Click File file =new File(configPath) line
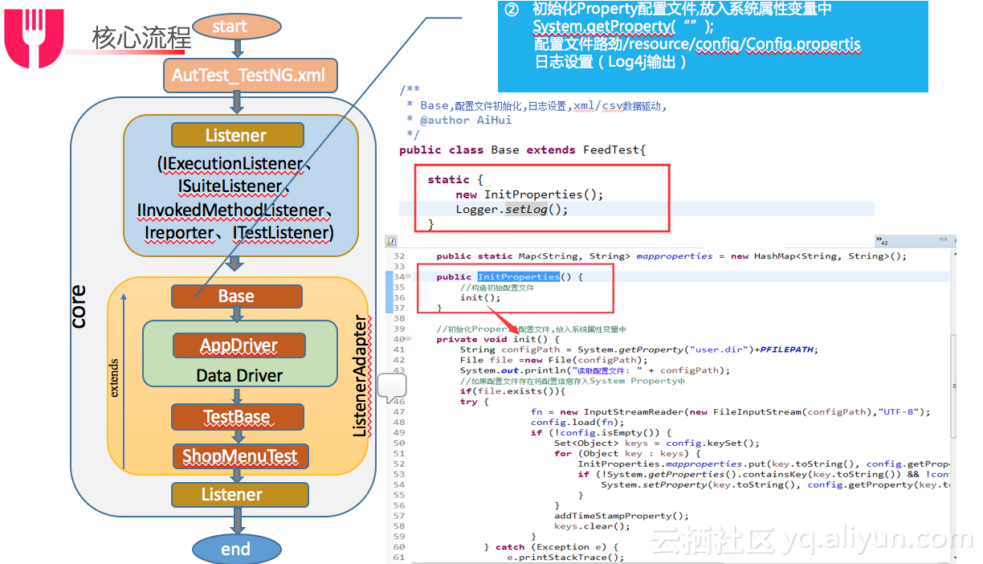Screen dimensions: 983x564 coord(554,360)
